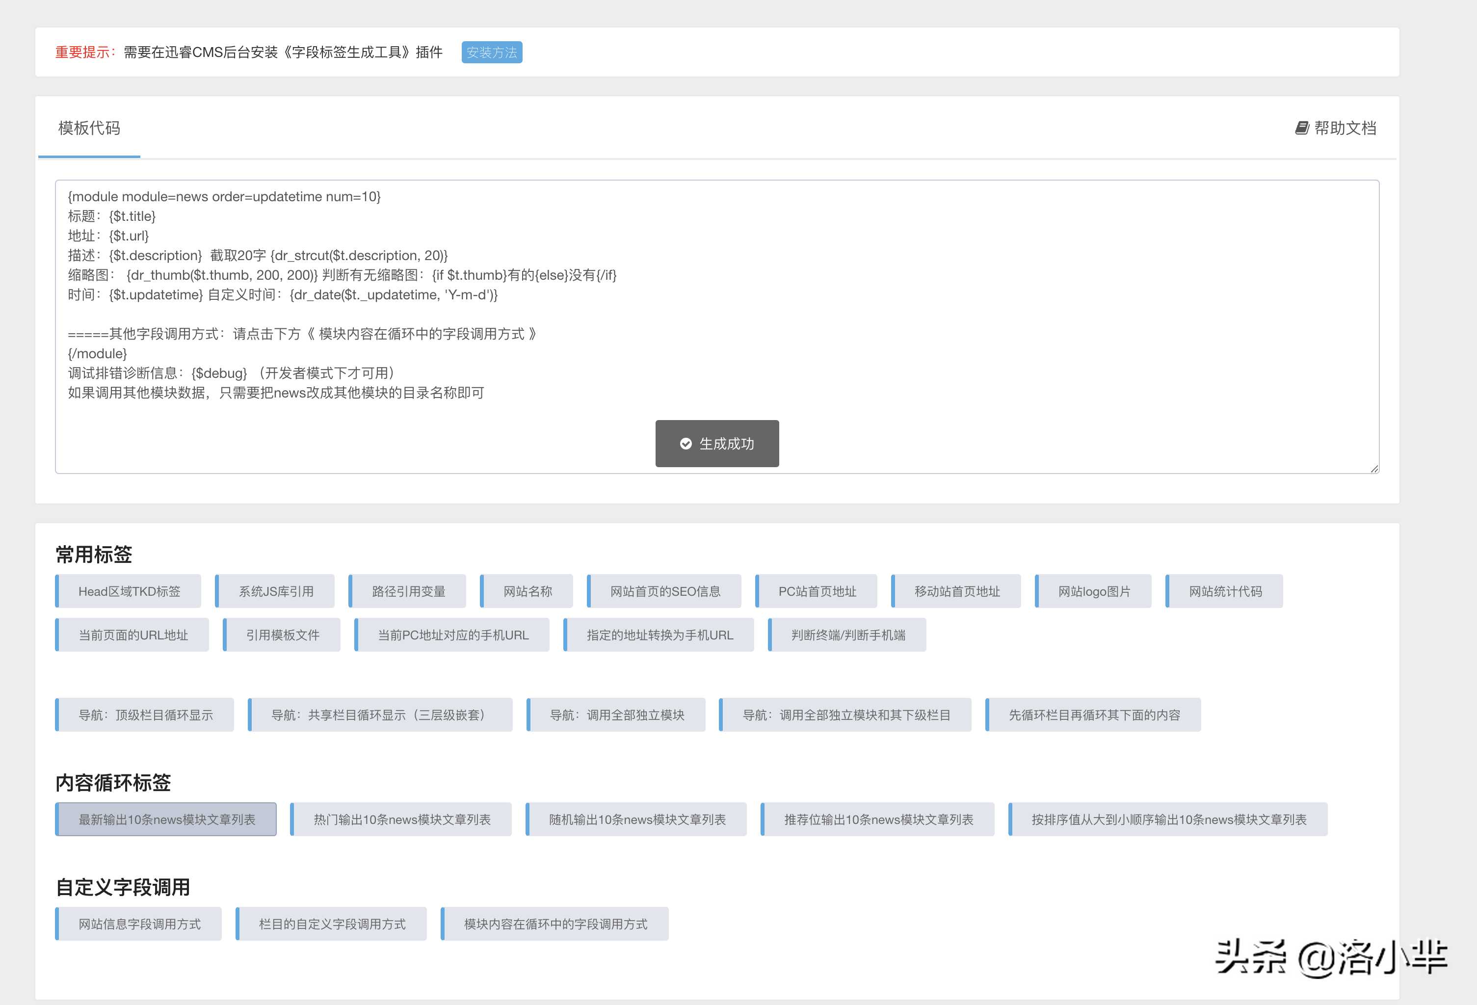Image resolution: width=1477 pixels, height=1005 pixels.
Task: Generate 网站首页的SEO信息 code
Action: click(x=664, y=591)
